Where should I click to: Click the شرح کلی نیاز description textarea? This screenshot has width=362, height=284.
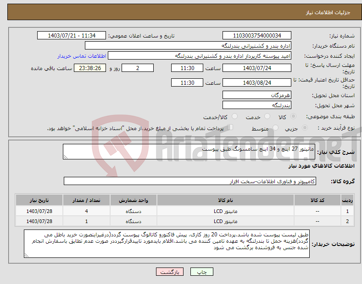click(x=189, y=152)
